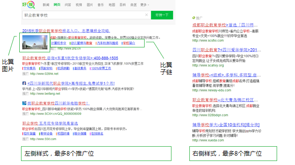The height and width of the screenshot is (165, 295).
Task: Click the http://www.beifang.net URL
Action: pyautogui.click(x=45, y=93)
